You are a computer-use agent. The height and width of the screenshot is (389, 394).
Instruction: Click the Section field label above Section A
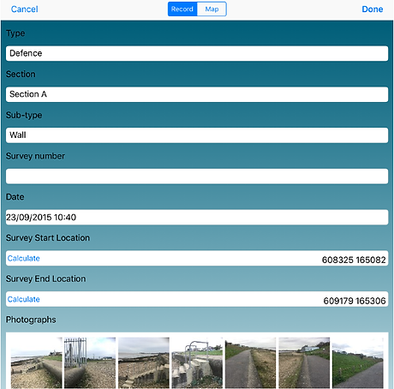point(21,75)
